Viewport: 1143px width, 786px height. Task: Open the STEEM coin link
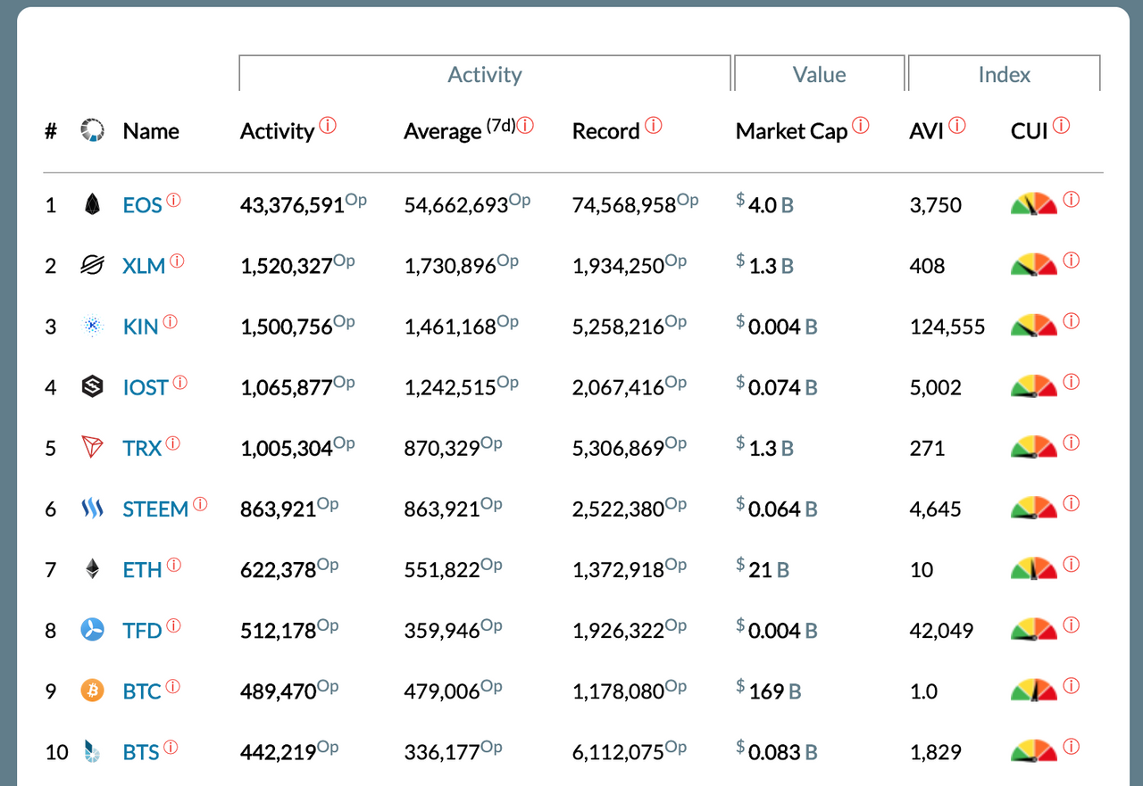(x=155, y=509)
